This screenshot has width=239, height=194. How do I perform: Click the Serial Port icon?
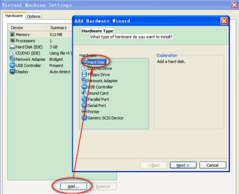click(84, 105)
